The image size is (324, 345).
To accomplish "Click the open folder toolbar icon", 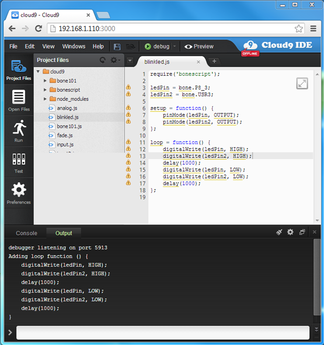I will (x=130, y=47).
